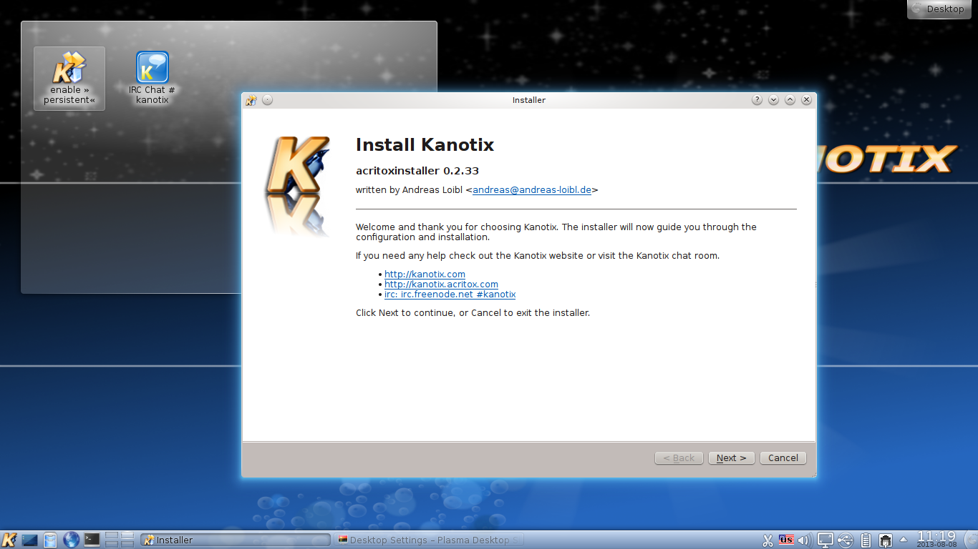The height and width of the screenshot is (549, 978).
Task: Switch to the second virtual desktop in pager
Action: coord(126,535)
